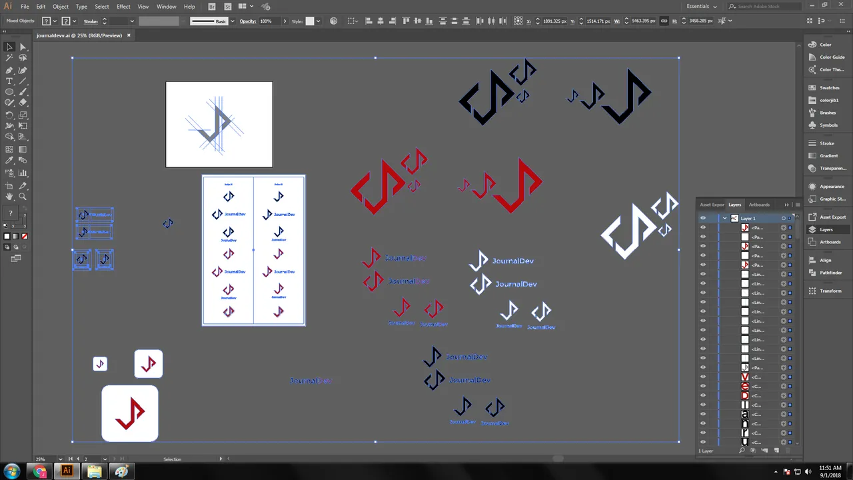Select the Artboard tool
Viewport: 853px width, 480px height.
[x=9, y=185]
